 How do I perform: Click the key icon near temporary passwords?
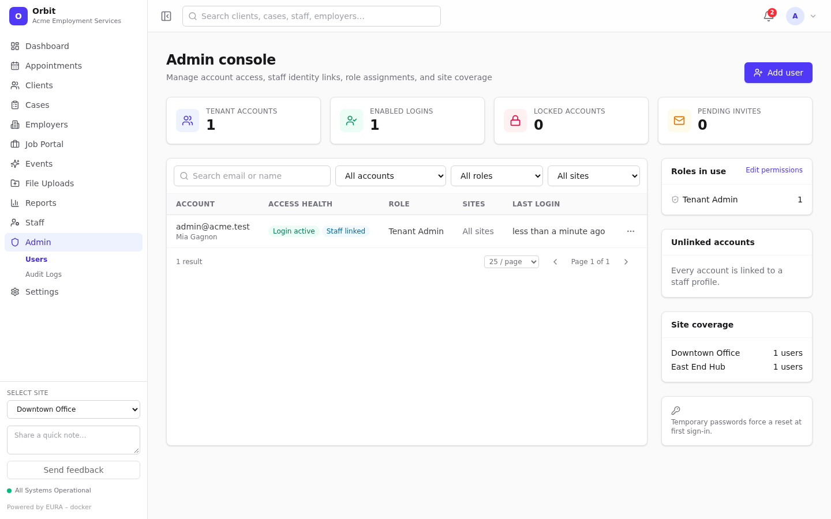(x=676, y=411)
